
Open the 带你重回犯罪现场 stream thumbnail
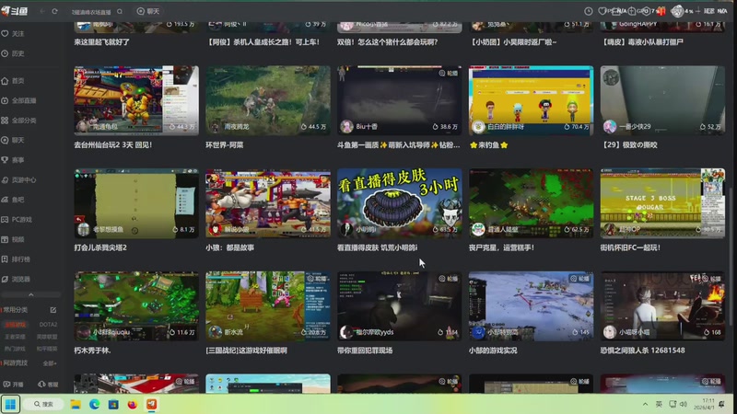point(400,306)
